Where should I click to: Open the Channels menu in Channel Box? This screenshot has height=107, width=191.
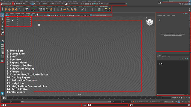[159, 15]
